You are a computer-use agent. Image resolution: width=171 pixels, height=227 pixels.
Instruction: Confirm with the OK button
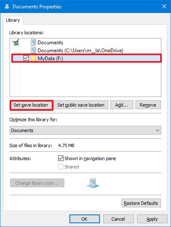[84, 219]
